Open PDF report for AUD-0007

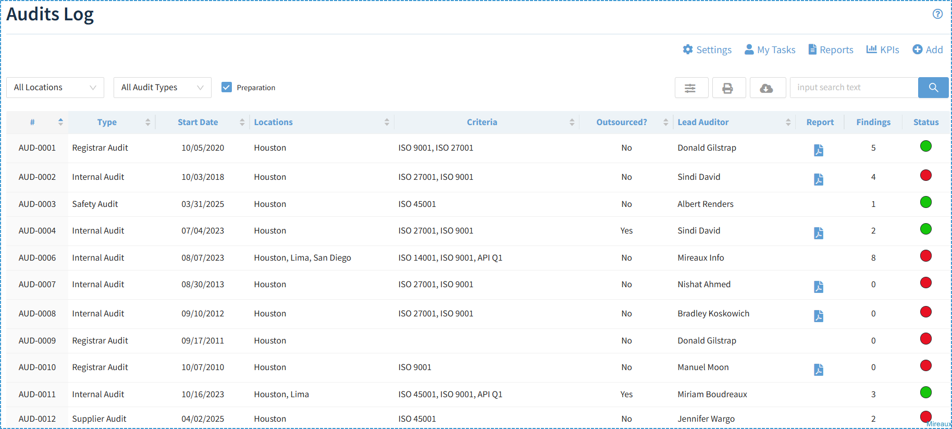pyautogui.click(x=819, y=287)
